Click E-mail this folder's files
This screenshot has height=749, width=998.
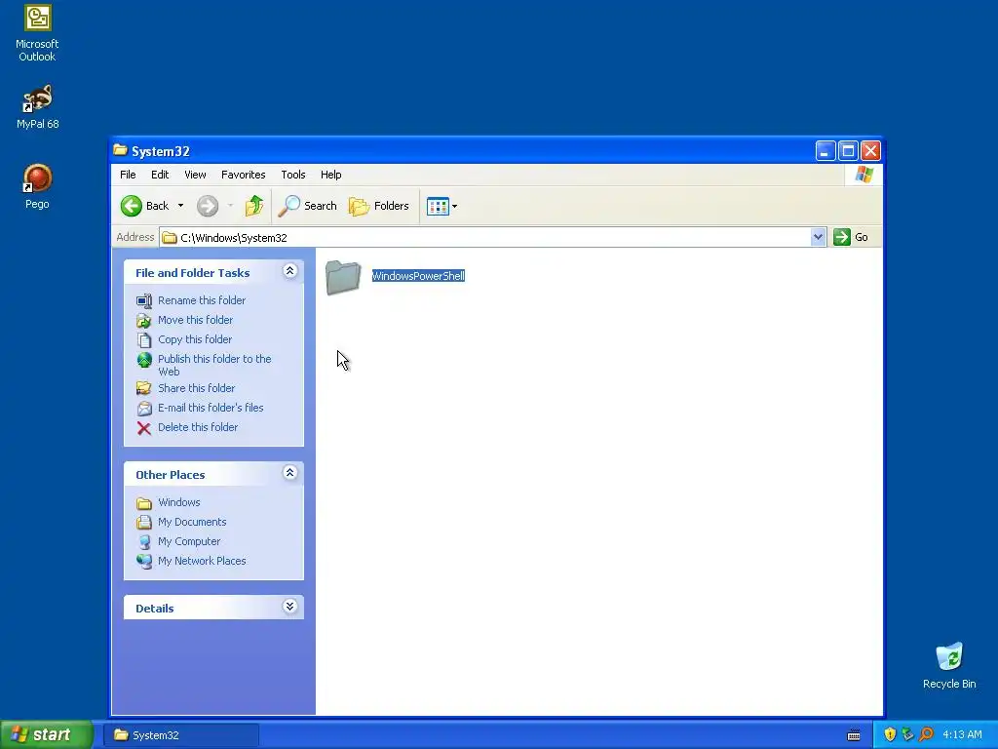point(211,408)
